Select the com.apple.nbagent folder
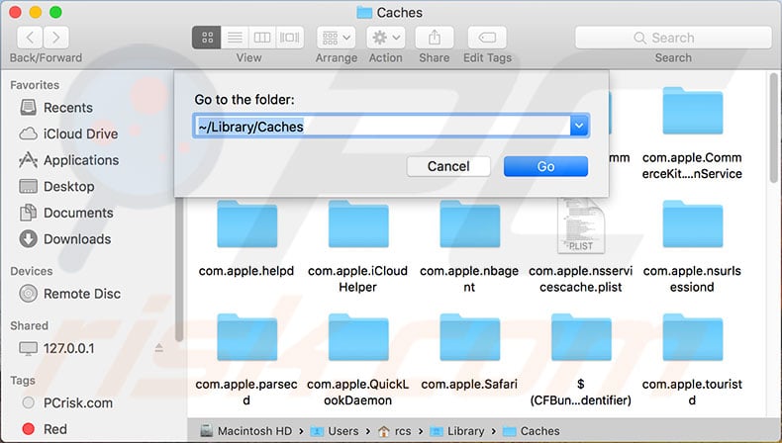The image size is (782, 443). click(469, 246)
